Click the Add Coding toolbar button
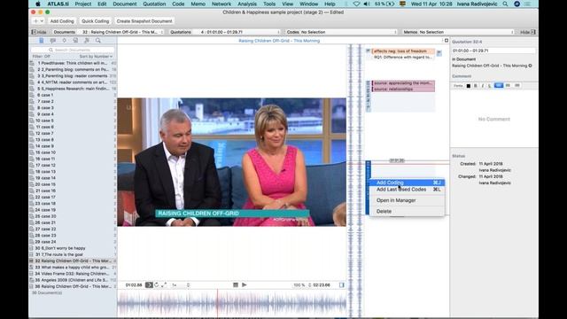The width and height of the screenshot is (567, 319). coord(62,21)
